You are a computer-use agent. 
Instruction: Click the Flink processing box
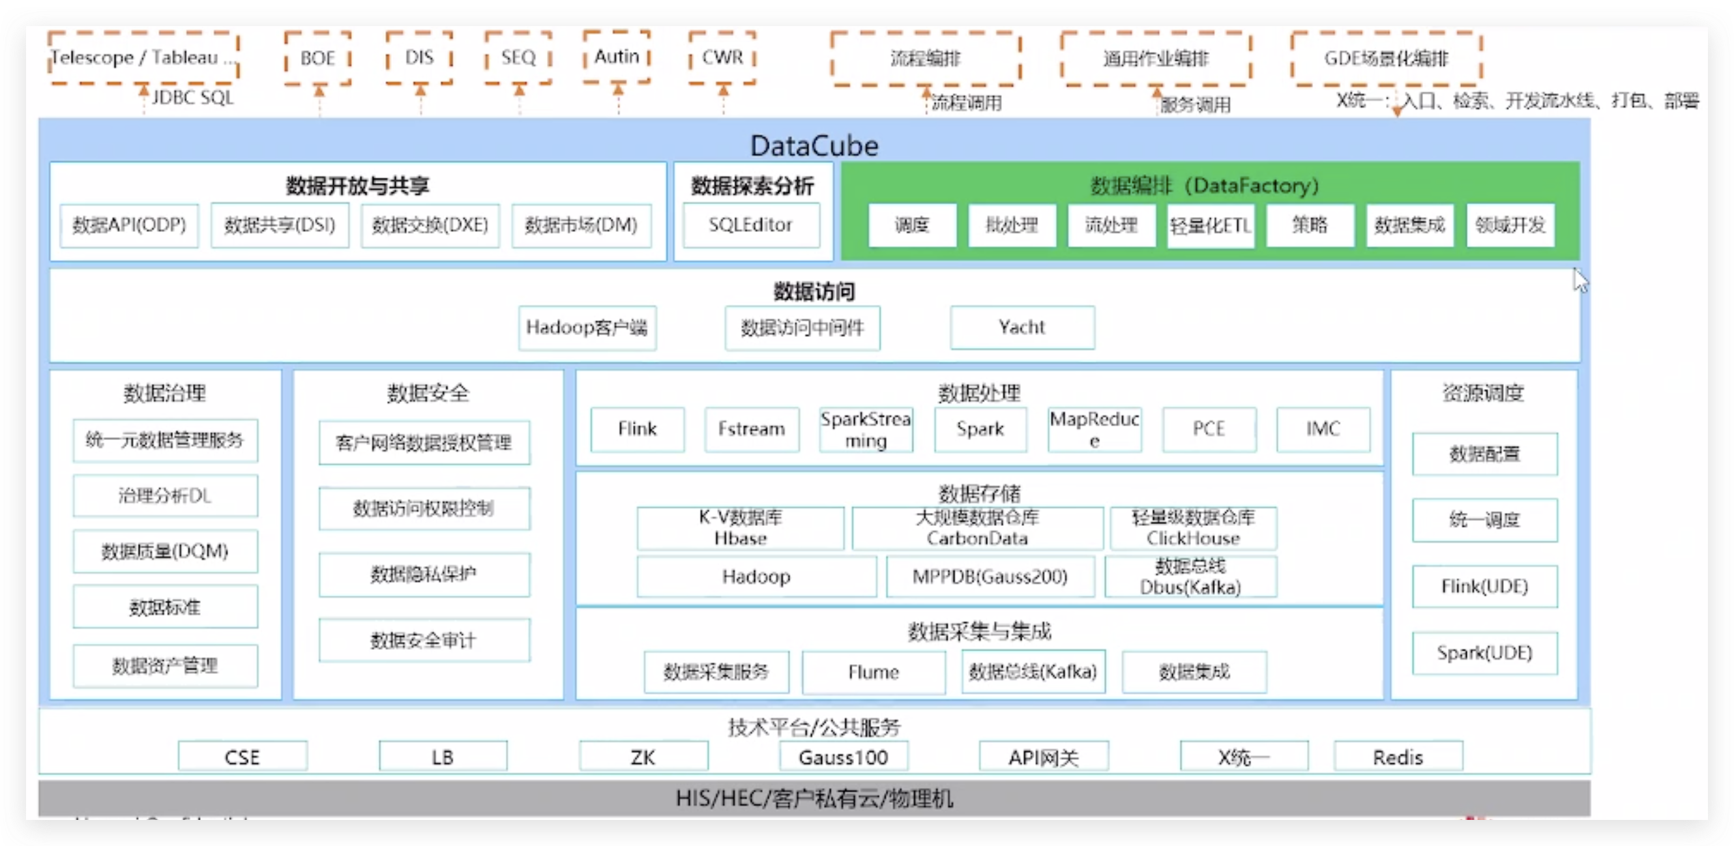coord(637,429)
